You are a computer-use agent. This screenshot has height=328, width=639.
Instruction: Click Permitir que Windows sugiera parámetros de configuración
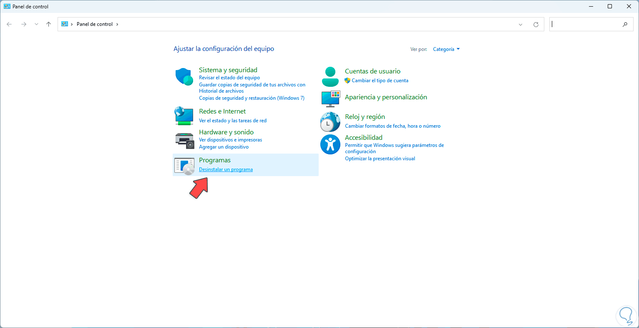tap(394, 148)
